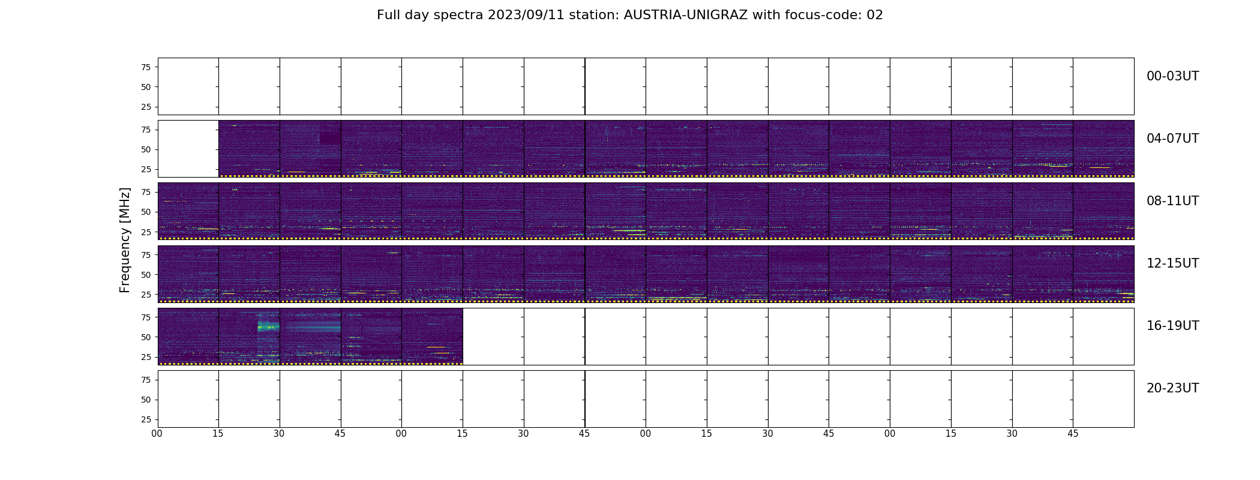Select the '50' tick of the 04-07UT row
The height and width of the screenshot is (480, 1260).
[146, 149]
